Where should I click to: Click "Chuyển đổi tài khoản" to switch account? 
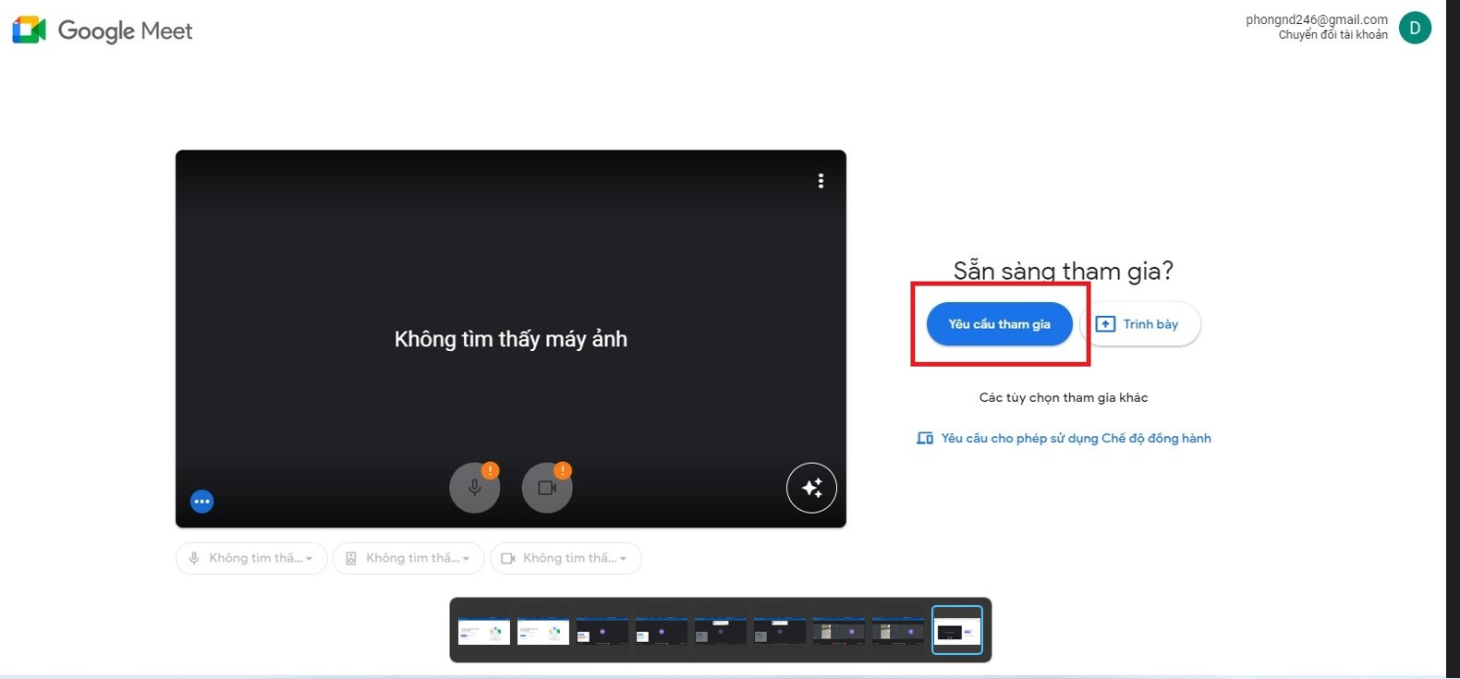[x=1332, y=35]
